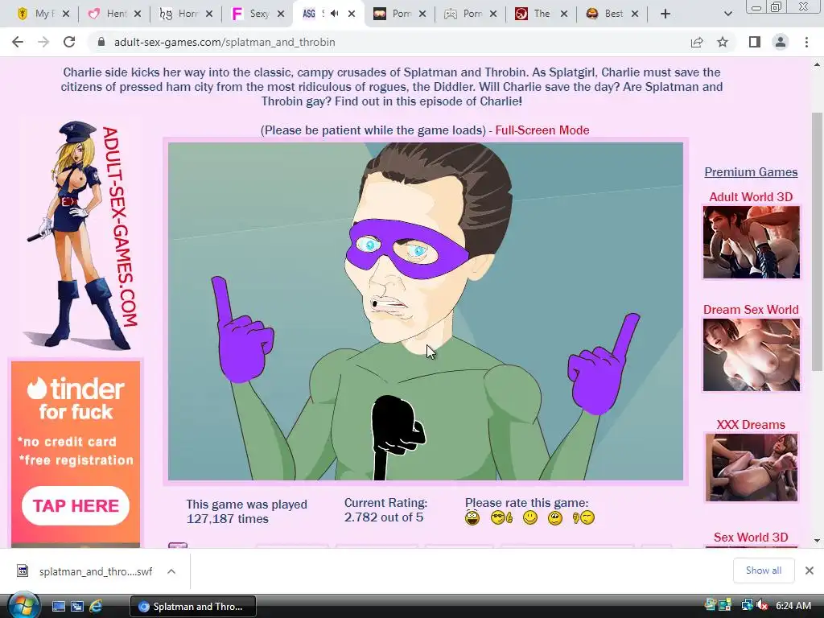Expand the downloaded swf file options chevron
824x618 pixels.
(171, 571)
